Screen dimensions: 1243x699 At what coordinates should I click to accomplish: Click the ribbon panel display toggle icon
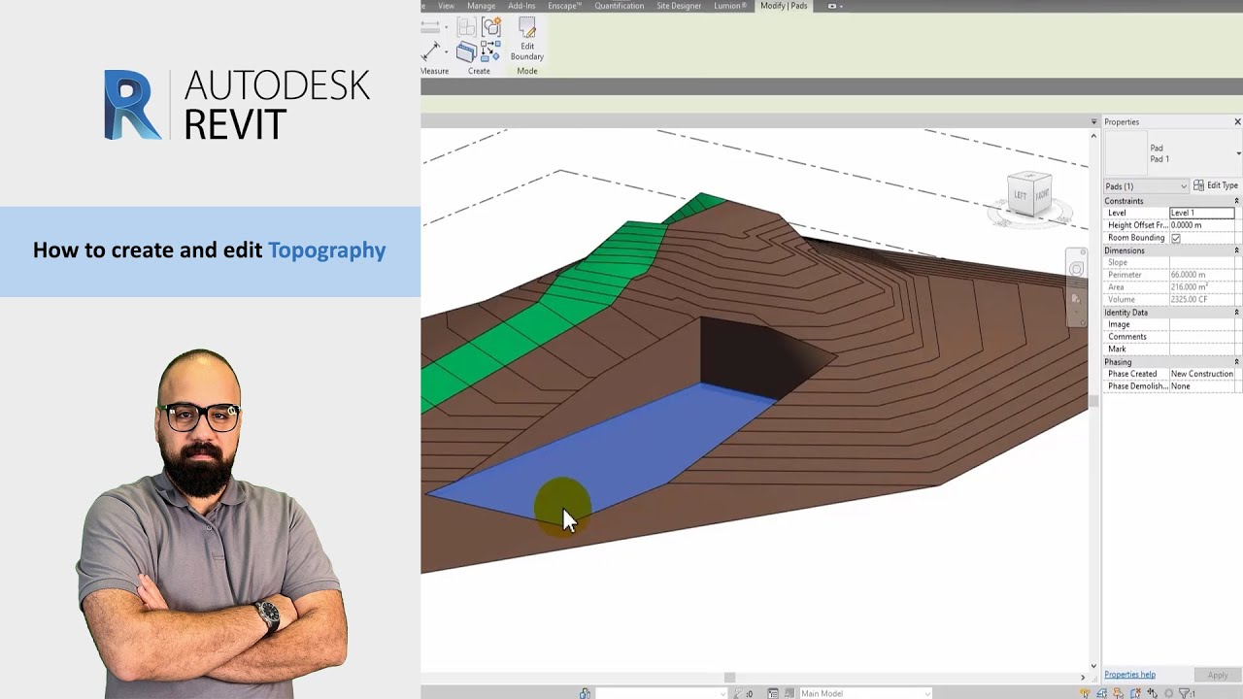pos(832,6)
